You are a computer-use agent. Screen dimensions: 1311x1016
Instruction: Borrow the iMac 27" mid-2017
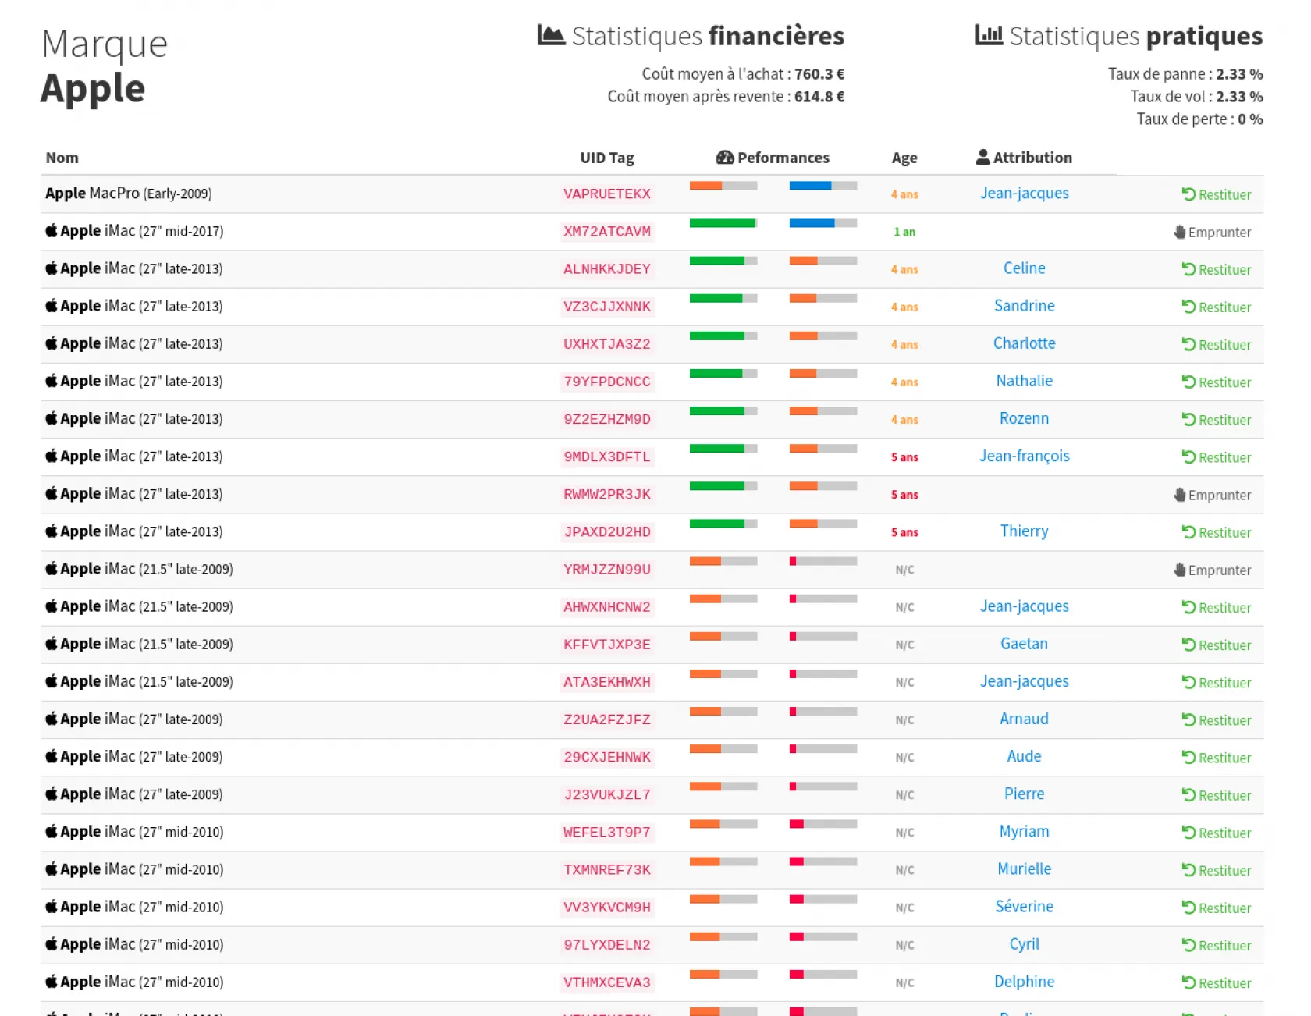coord(1212,233)
